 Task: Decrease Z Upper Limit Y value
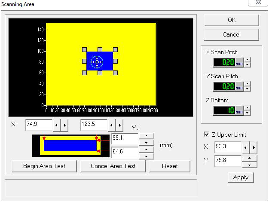(x=249, y=165)
